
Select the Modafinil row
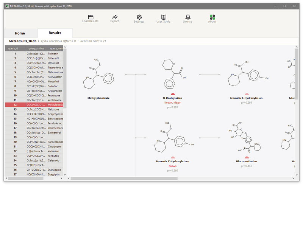[x=34, y=81]
